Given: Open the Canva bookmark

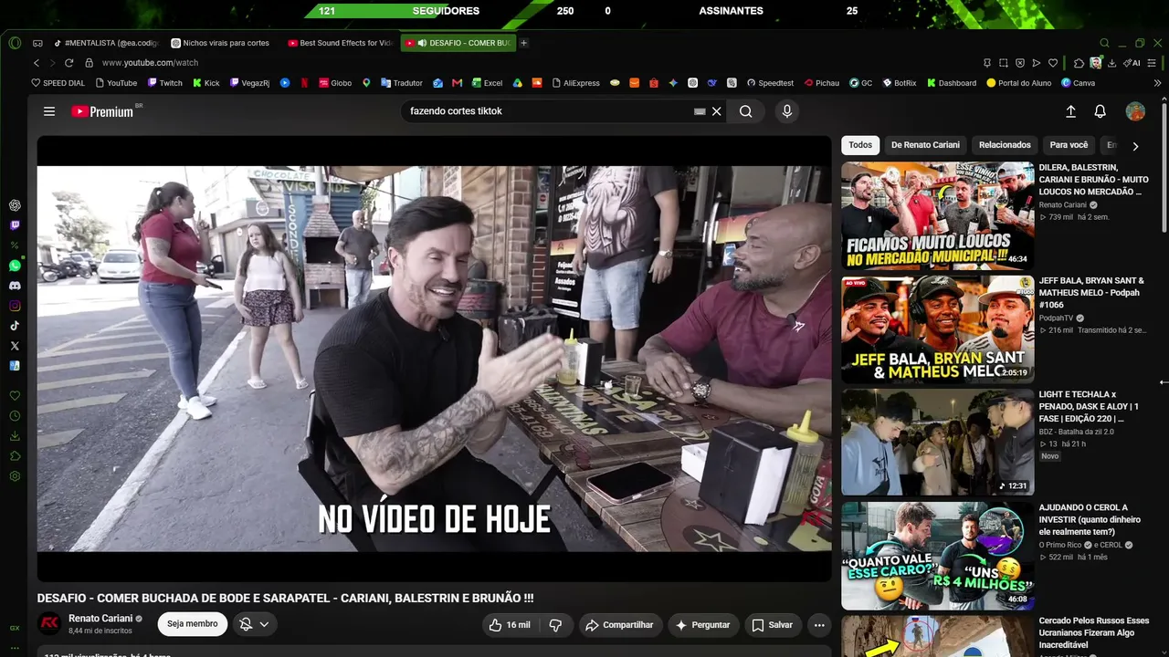Looking at the screenshot, I should pyautogui.click(x=1078, y=83).
